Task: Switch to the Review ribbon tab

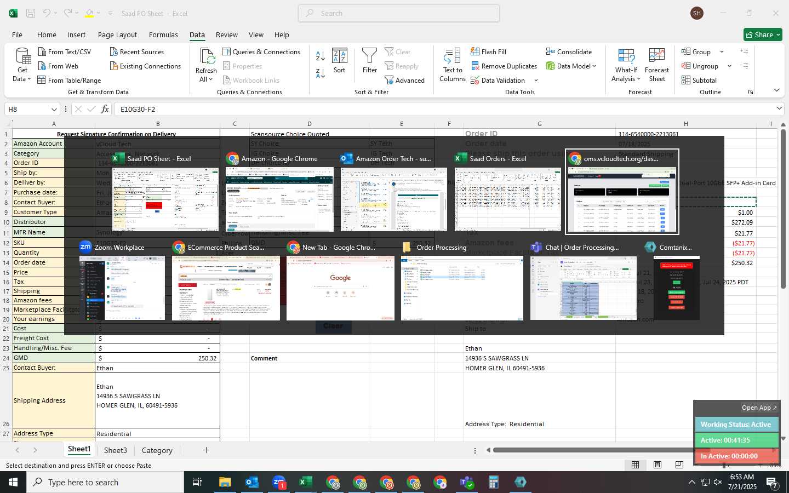Action: click(226, 35)
